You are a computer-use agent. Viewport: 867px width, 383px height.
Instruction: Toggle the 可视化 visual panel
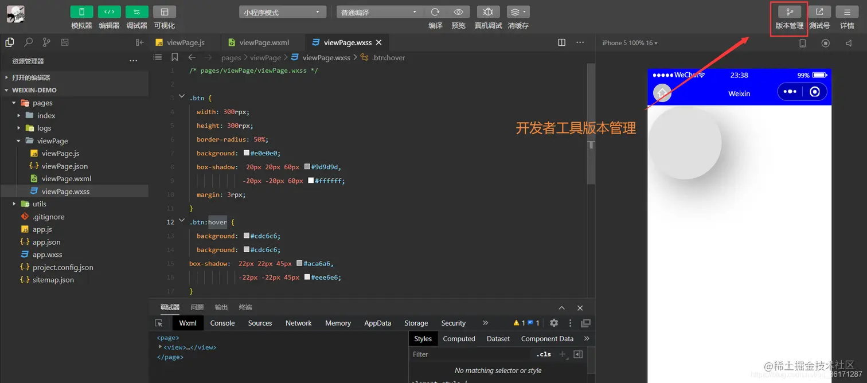point(165,12)
